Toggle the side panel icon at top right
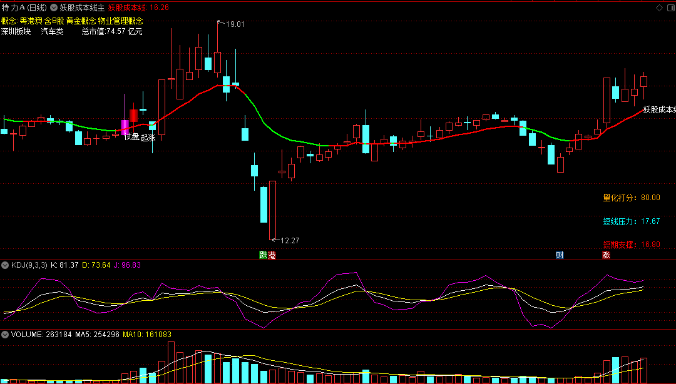 pyautogui.click(x=670, y=8)
